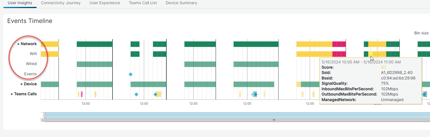Click the scrollbar left arrow below the timeline
Screen dimensions: 430x137
click(x=42, y=120)
